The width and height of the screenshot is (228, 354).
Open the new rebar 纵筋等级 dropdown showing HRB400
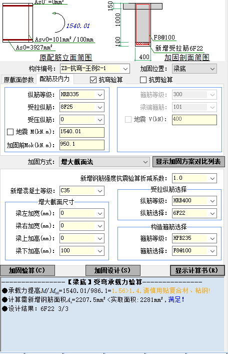click(x=194, y=201)
